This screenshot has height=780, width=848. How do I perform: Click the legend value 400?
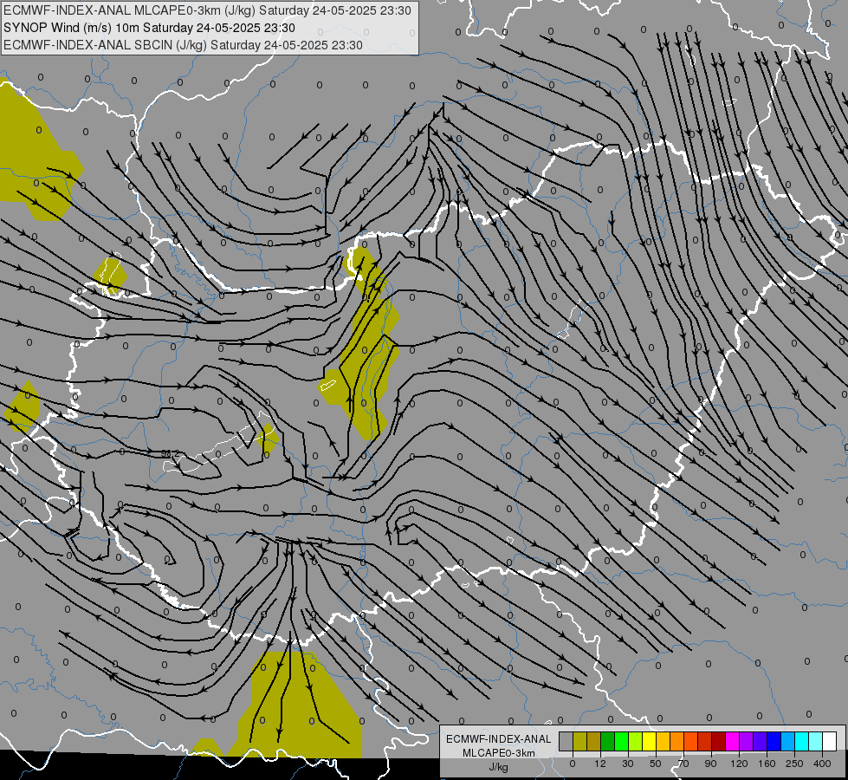[x=822, y=764]
